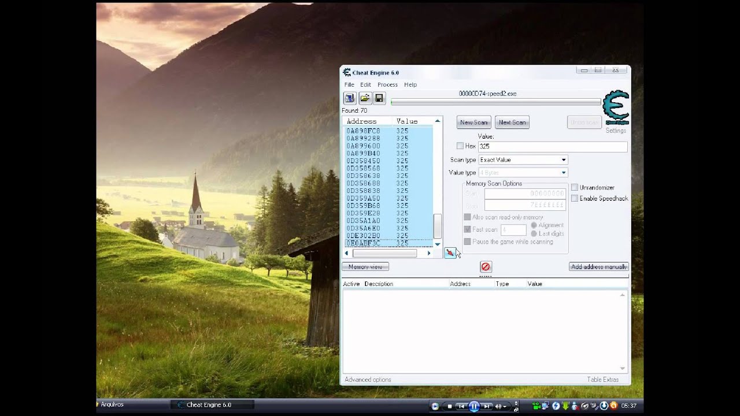
Task: Select address 0E0ABF3C in the results
Action: click(x=363, y=243)
